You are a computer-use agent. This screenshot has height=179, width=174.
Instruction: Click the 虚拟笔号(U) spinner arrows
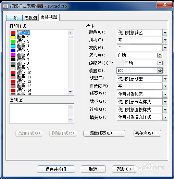click(160, 63)
